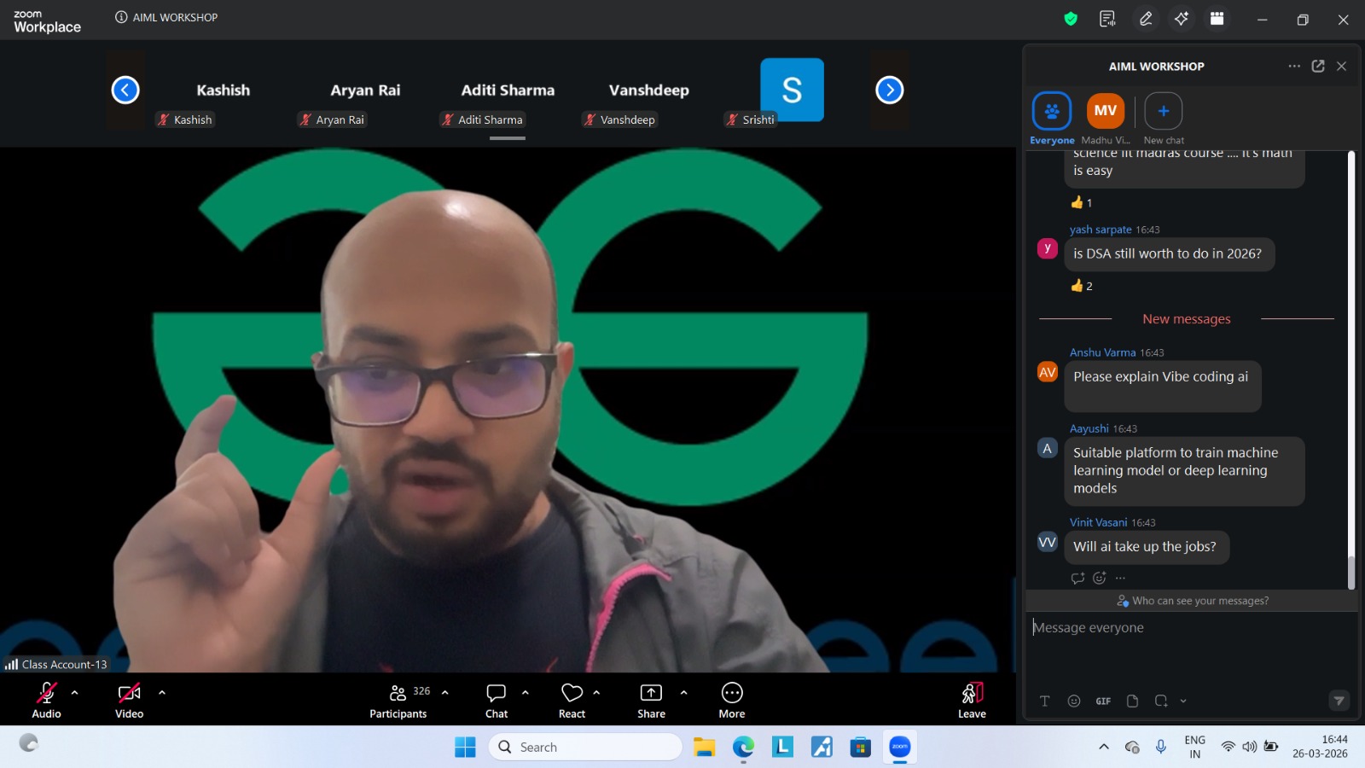
Task: Open the GIF picker in the chat composer
Action: pos(1103,701)
